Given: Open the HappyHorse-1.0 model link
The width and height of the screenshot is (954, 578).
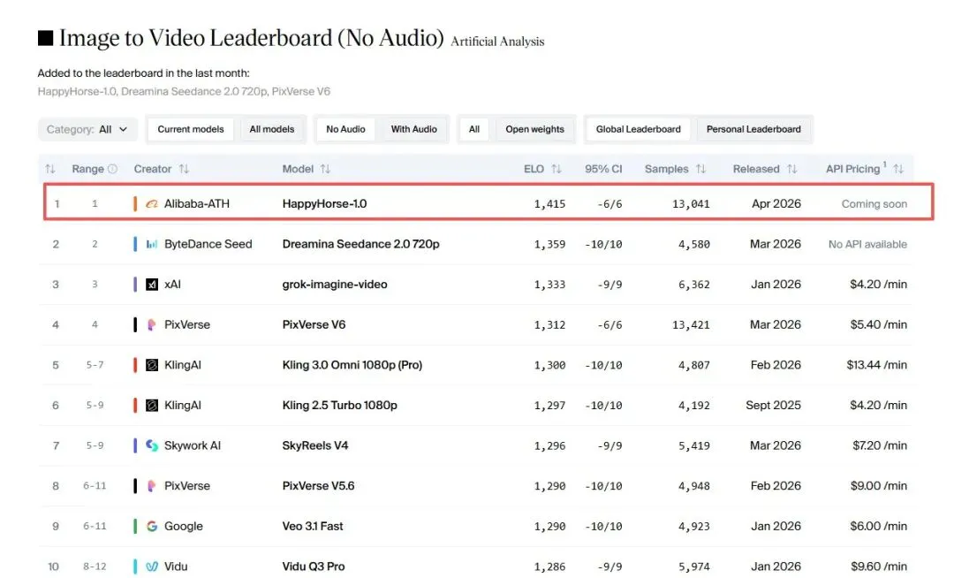Looking at the screenshot, I should (324, 204).
